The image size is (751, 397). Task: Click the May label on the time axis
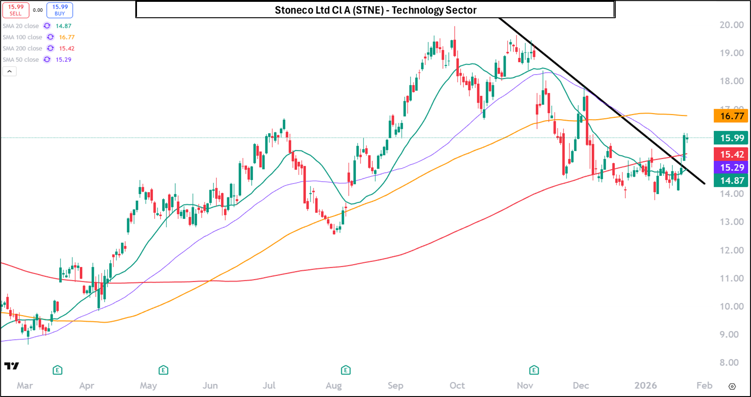pos(148,386)
